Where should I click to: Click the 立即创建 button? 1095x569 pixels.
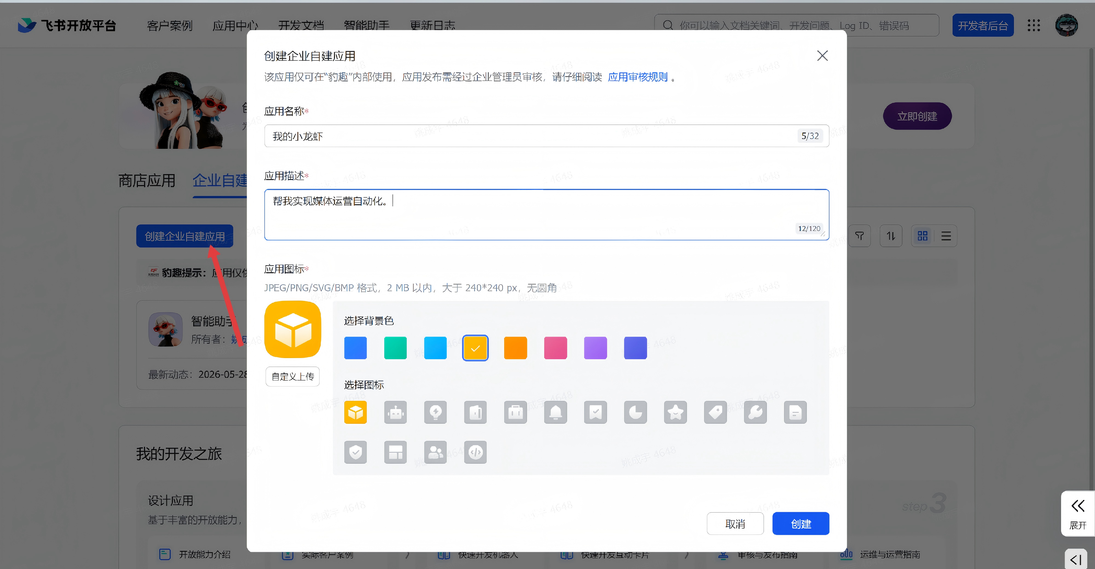[x=917, y=116]
